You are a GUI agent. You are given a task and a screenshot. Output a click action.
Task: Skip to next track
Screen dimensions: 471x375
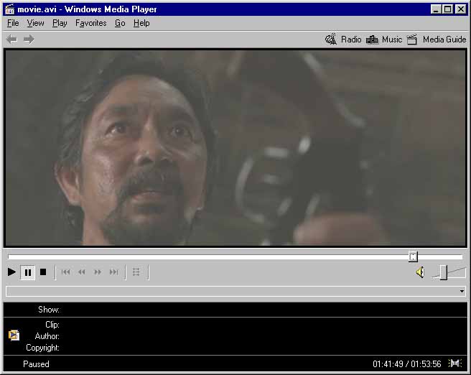pyautogui.click(x=113, y=272)
